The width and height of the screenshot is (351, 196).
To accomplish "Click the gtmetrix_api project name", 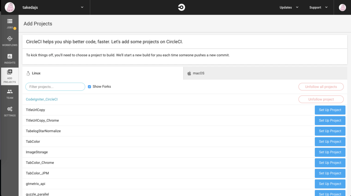I will 35,184.
